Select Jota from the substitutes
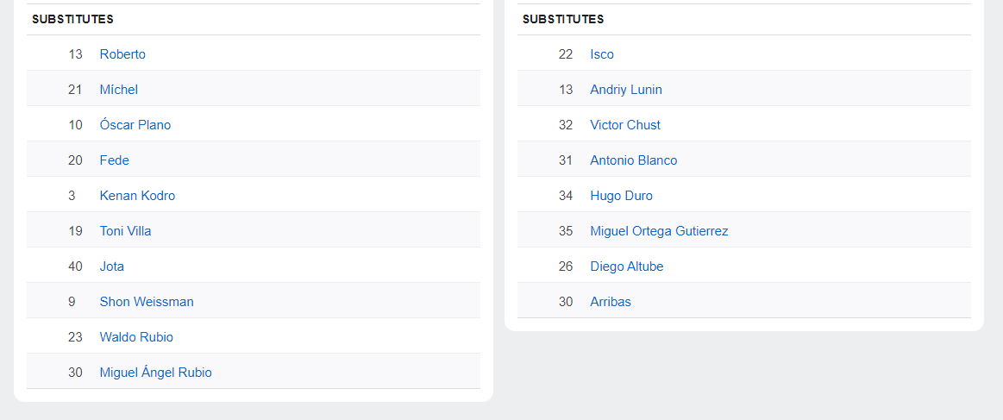The height and width of the screenshot is (420, 1003). click(x=112, y=266)
